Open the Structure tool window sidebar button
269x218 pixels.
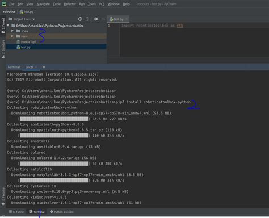coord(3,49)
